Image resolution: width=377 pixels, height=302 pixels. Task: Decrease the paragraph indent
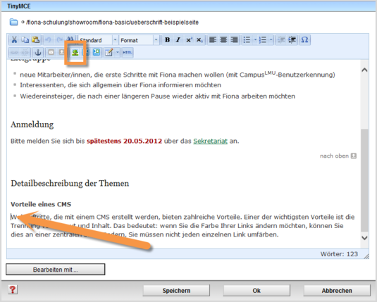pyautogui.click(x=281, y=40)
